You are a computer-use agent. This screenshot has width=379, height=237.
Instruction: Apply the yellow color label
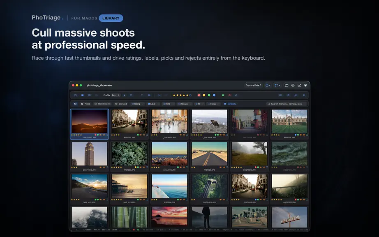coord(204,95)
